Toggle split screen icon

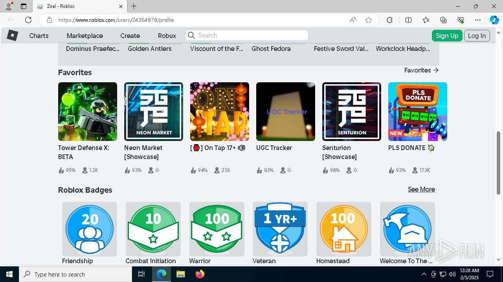408,20
